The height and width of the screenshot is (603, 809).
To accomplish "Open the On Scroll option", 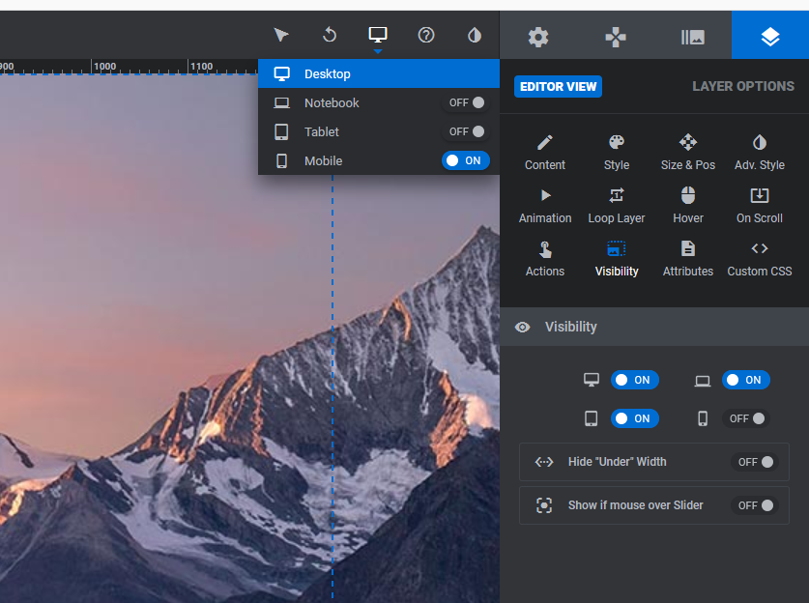I will click(760, 206).
